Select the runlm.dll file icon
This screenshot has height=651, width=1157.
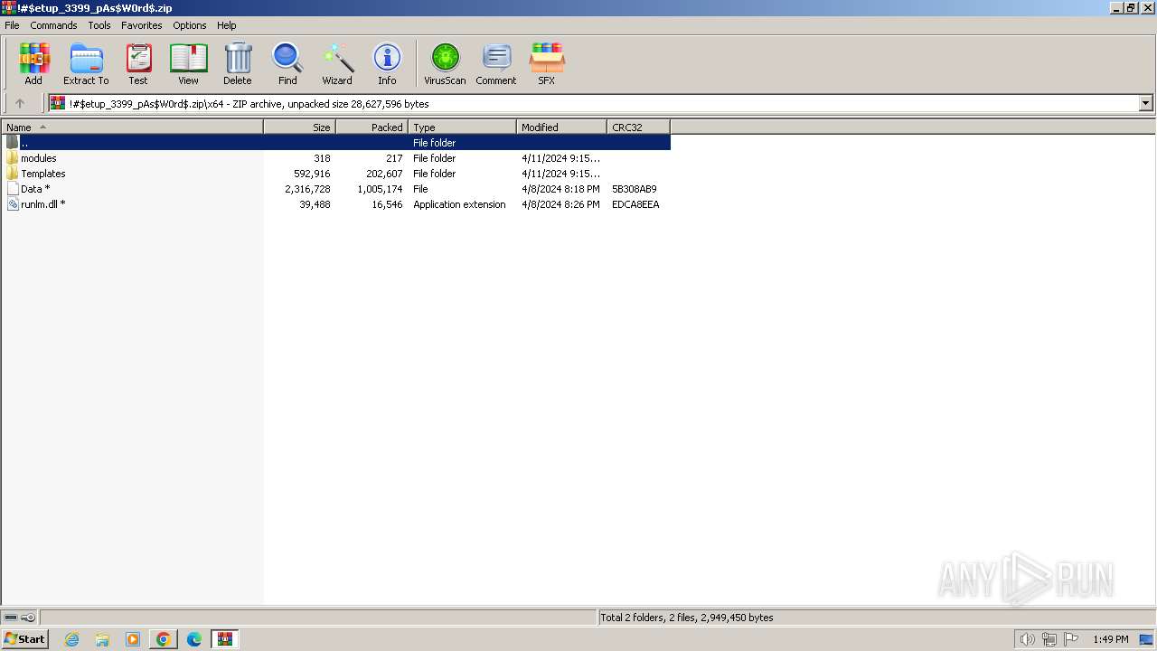[13, 204]
